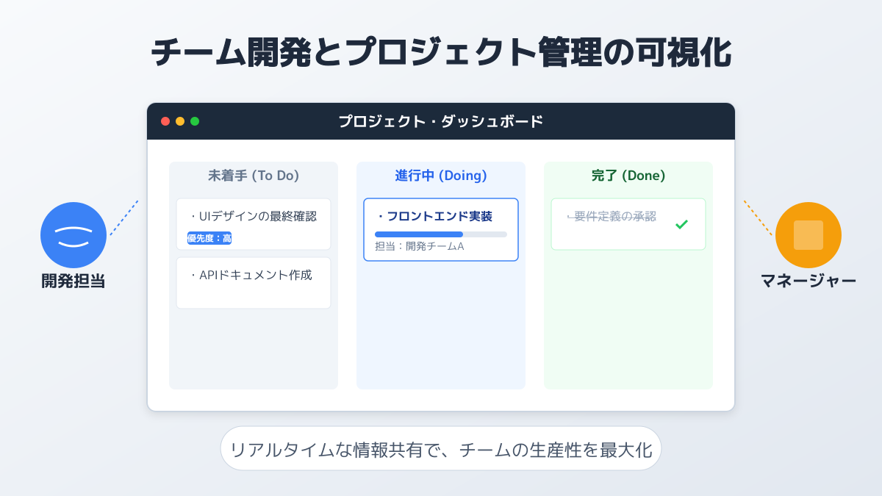This screenshot has height=496, width=882.
Task: Select the 進行中 (Doing) column header
Action: [441, 176]
